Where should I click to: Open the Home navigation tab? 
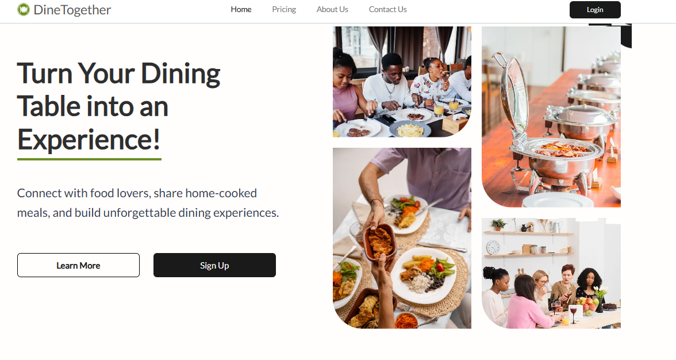pyautogui.click(x=241, y=9)
